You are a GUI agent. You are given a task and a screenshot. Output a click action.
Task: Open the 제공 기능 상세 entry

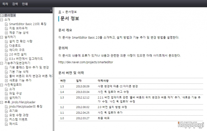(19, 33)
